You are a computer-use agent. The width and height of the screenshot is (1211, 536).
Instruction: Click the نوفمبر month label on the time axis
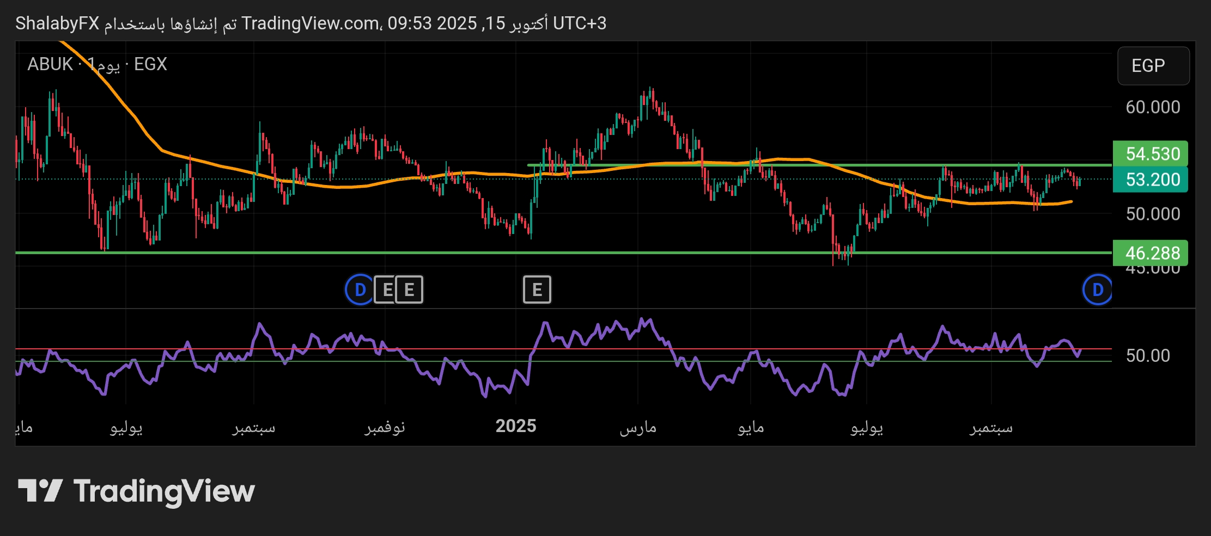[385, 427]
